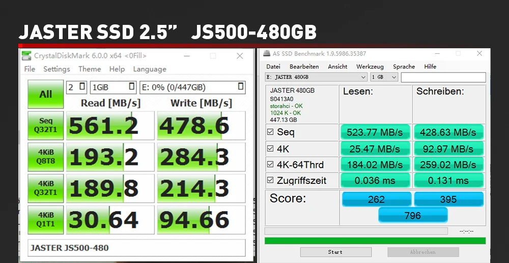The height and width of the screenshot is (263, 509).
Task: Toggle the Zugriffszeit test checkbox
Action: point(270,180)
